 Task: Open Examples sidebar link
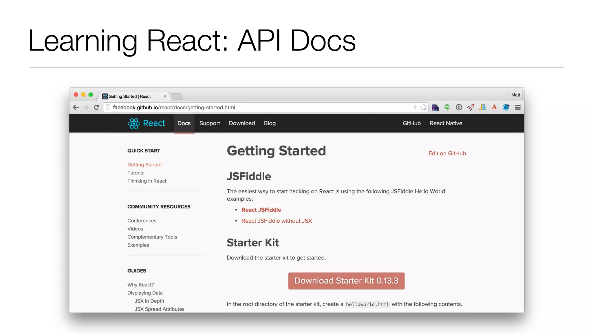(x=138, y=245)
